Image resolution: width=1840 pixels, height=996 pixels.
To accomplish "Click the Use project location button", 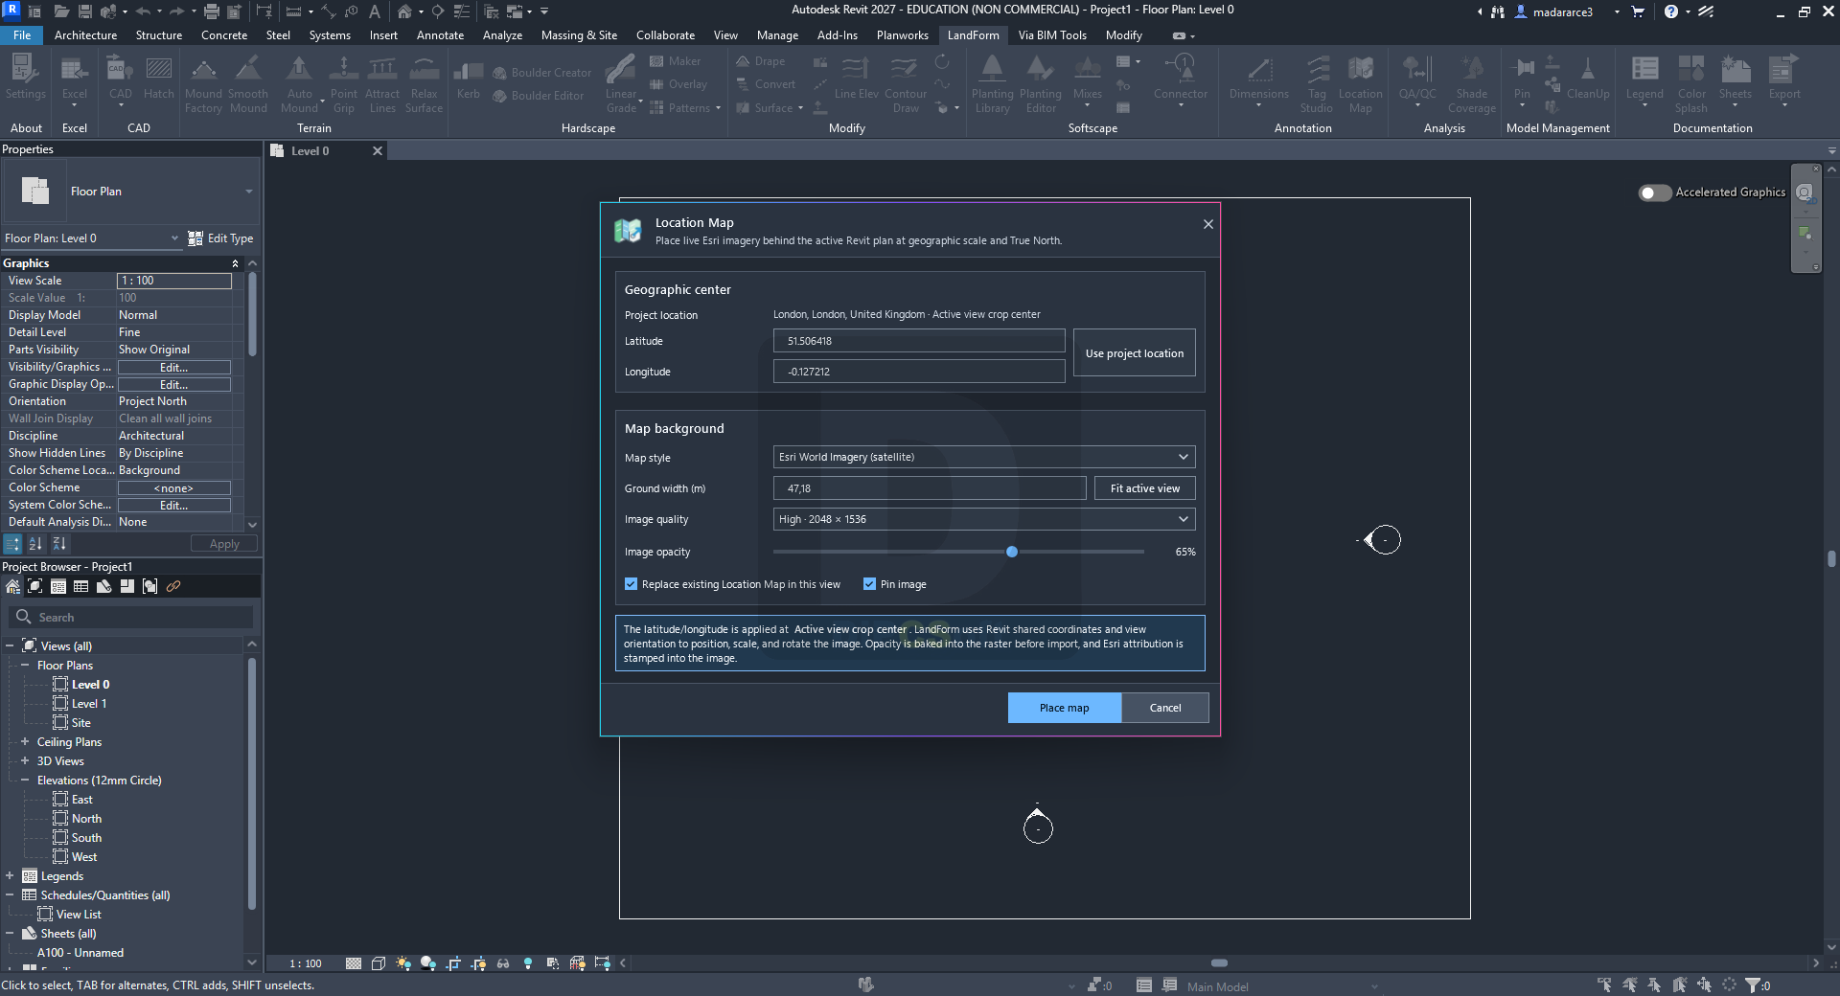I will [x=1135, y=353].
